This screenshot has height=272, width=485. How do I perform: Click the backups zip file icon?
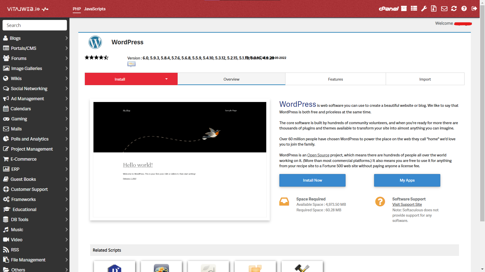(x=434, y=9)
